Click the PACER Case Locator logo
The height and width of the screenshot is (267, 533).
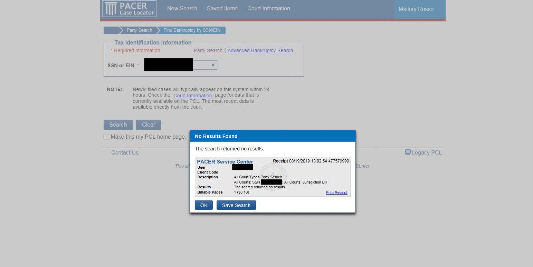click(x=130, y=9)
